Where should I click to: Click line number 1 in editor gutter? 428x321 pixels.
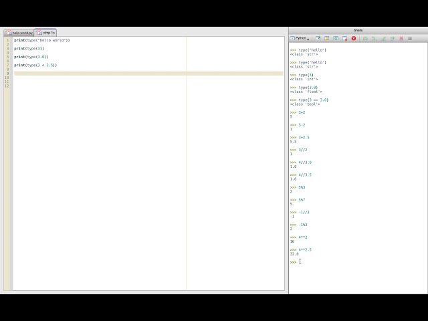7,40
